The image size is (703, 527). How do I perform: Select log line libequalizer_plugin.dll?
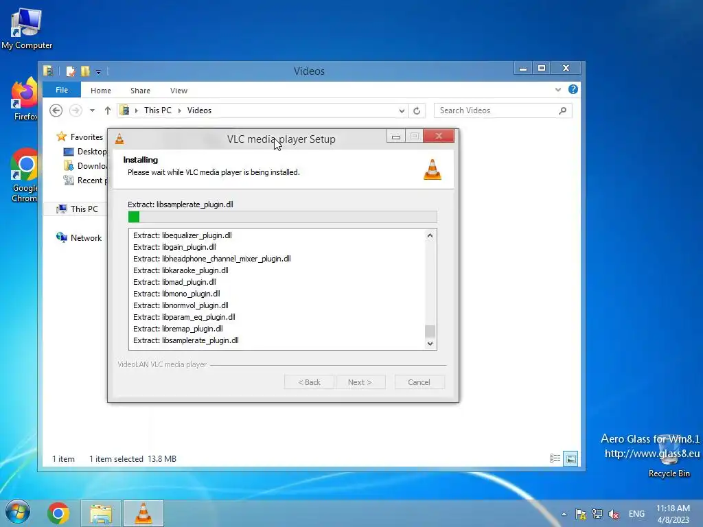(x=183, y=235)
